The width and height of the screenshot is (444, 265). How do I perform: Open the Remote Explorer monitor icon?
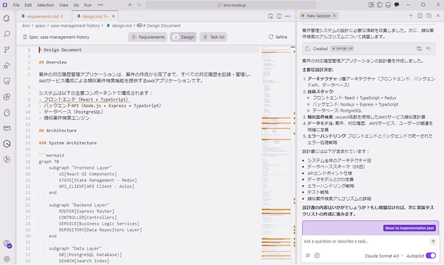click(x=7, y=81)
